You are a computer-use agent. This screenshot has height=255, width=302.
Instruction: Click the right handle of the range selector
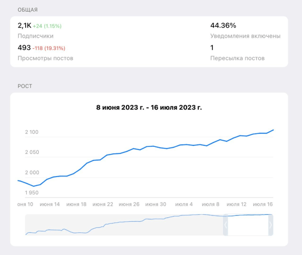(271, 225)
